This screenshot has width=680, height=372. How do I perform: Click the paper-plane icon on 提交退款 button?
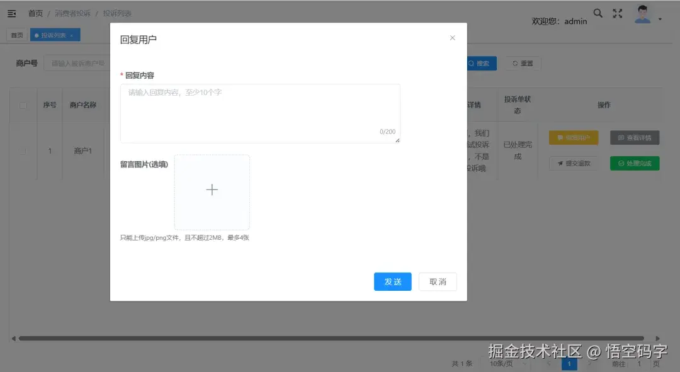tap(560, 162)
